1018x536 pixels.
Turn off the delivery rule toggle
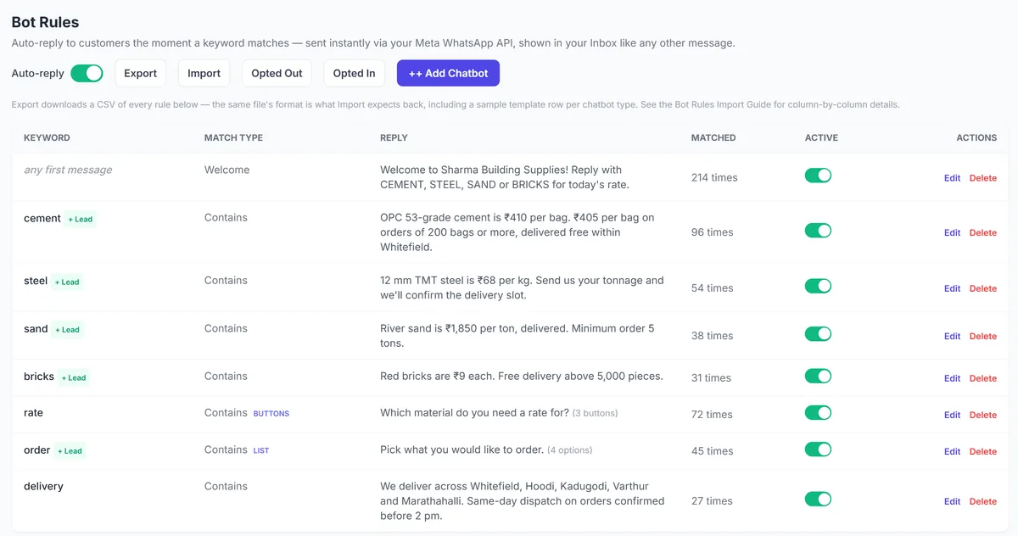coord(818,500)
